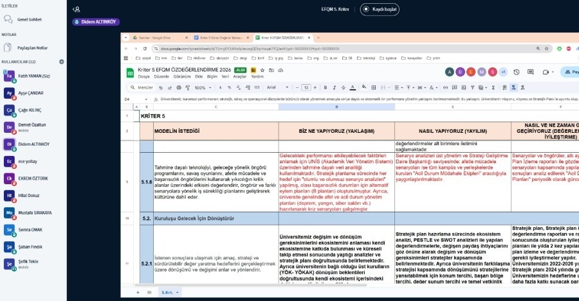
Task: Open the user list settings gear
Action: tap(62, 62)
